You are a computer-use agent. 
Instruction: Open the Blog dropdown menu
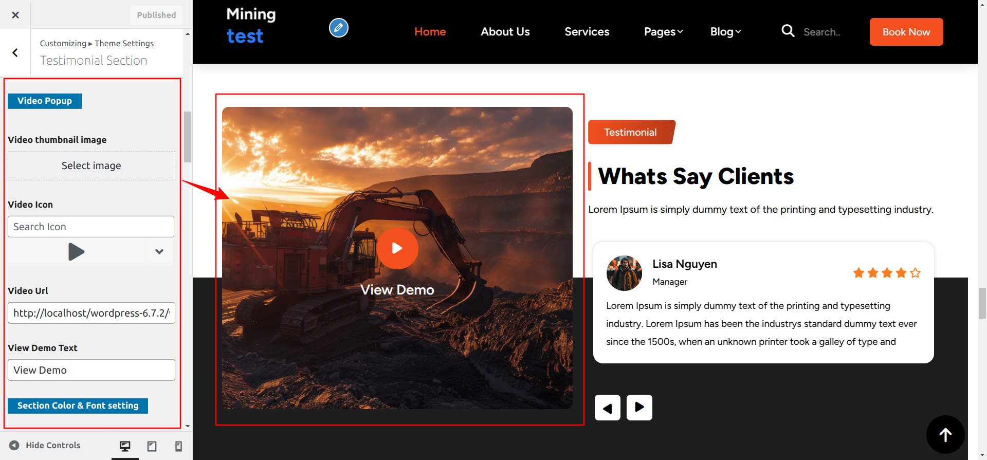coord(725,32)
